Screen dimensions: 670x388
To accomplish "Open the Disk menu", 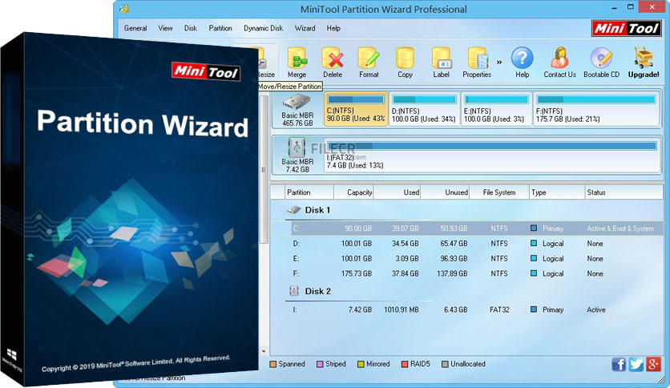I will (x=191, y=28).
